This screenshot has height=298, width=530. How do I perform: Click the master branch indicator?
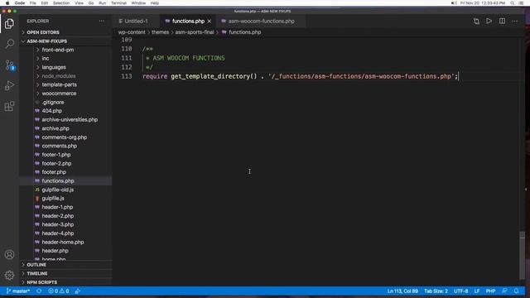tap(18, 291)
